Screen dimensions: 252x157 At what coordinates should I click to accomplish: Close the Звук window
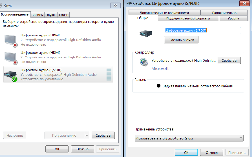[x=115, y=6]
